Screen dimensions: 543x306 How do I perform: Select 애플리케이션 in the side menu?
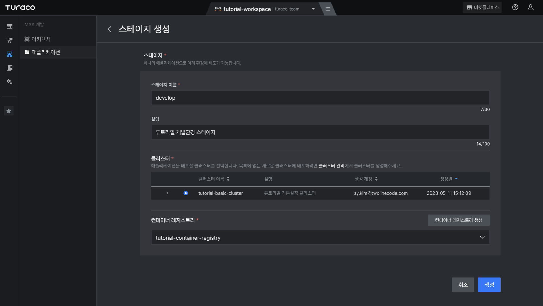pyautogui.click(x=58, y=52)
